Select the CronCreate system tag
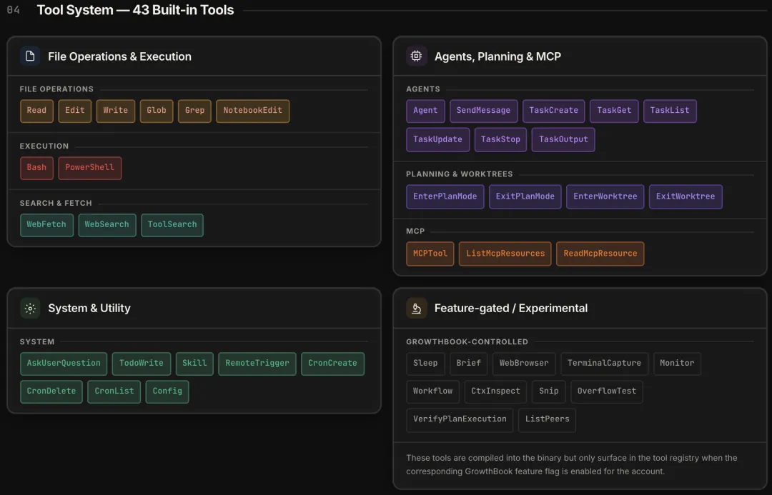 (x=332, y=364)
